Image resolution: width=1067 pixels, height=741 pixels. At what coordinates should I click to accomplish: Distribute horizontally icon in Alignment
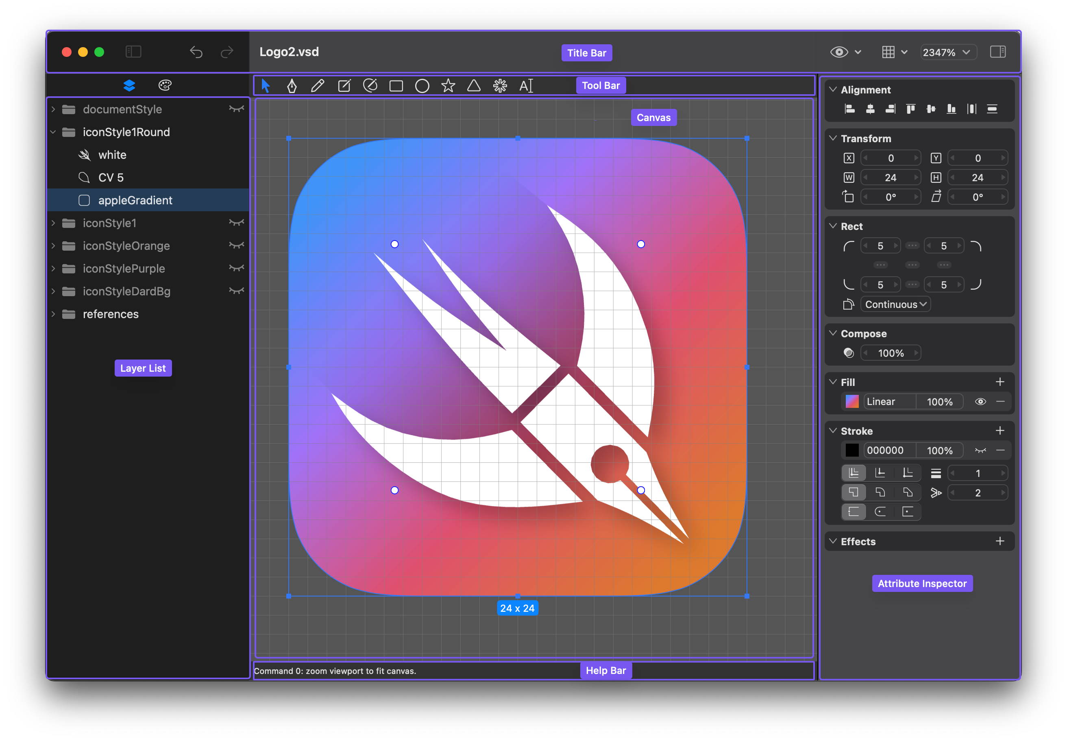point(972,109)
